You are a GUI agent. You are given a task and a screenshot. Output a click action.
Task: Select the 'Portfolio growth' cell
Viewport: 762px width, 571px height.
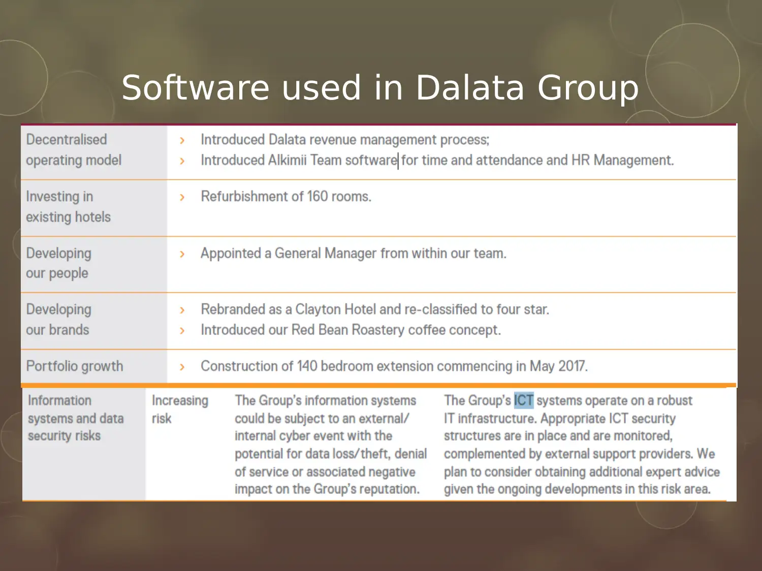tap(94, 366)
